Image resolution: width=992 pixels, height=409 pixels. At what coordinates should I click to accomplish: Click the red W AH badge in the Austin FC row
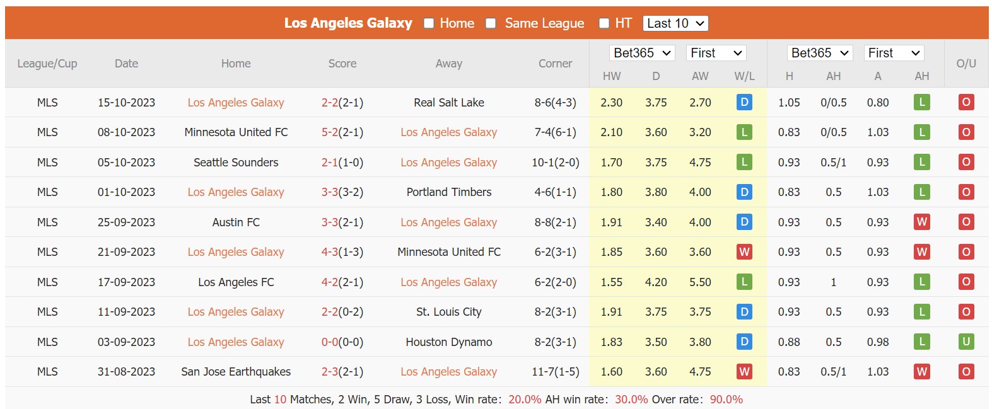click(x=922, y=222)
